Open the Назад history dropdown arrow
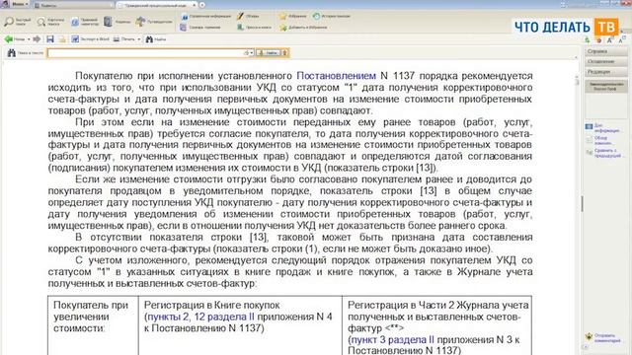The image size is (632, 355). click(x=29, y=39)
